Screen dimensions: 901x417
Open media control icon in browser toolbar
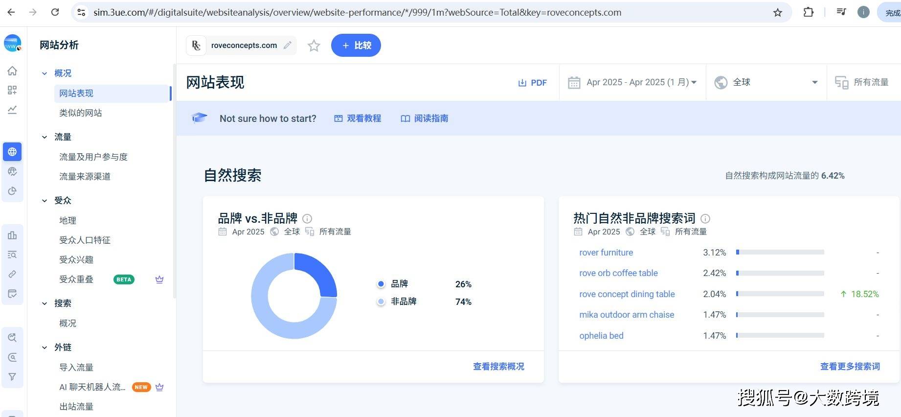pyautogui.click(x=841, y=12)
